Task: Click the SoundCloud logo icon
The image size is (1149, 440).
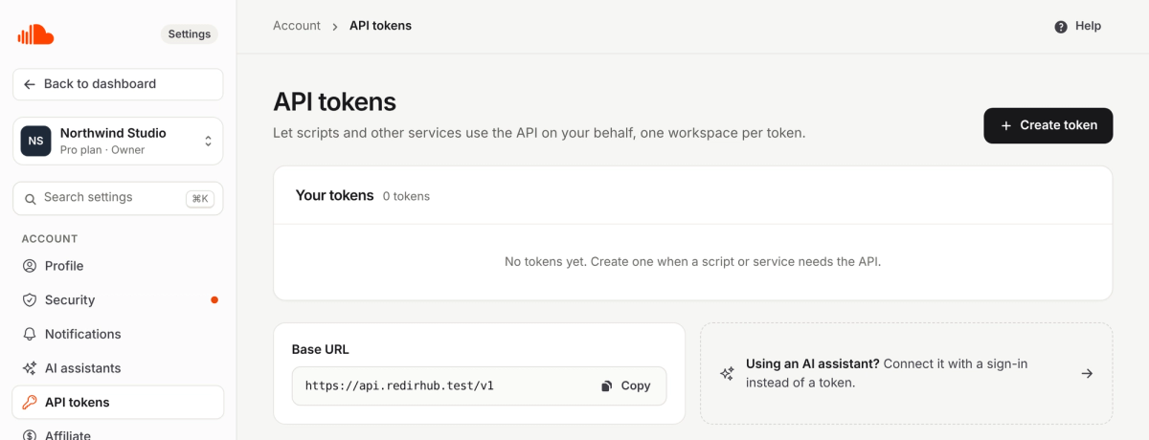Action: tap(35, 35)
